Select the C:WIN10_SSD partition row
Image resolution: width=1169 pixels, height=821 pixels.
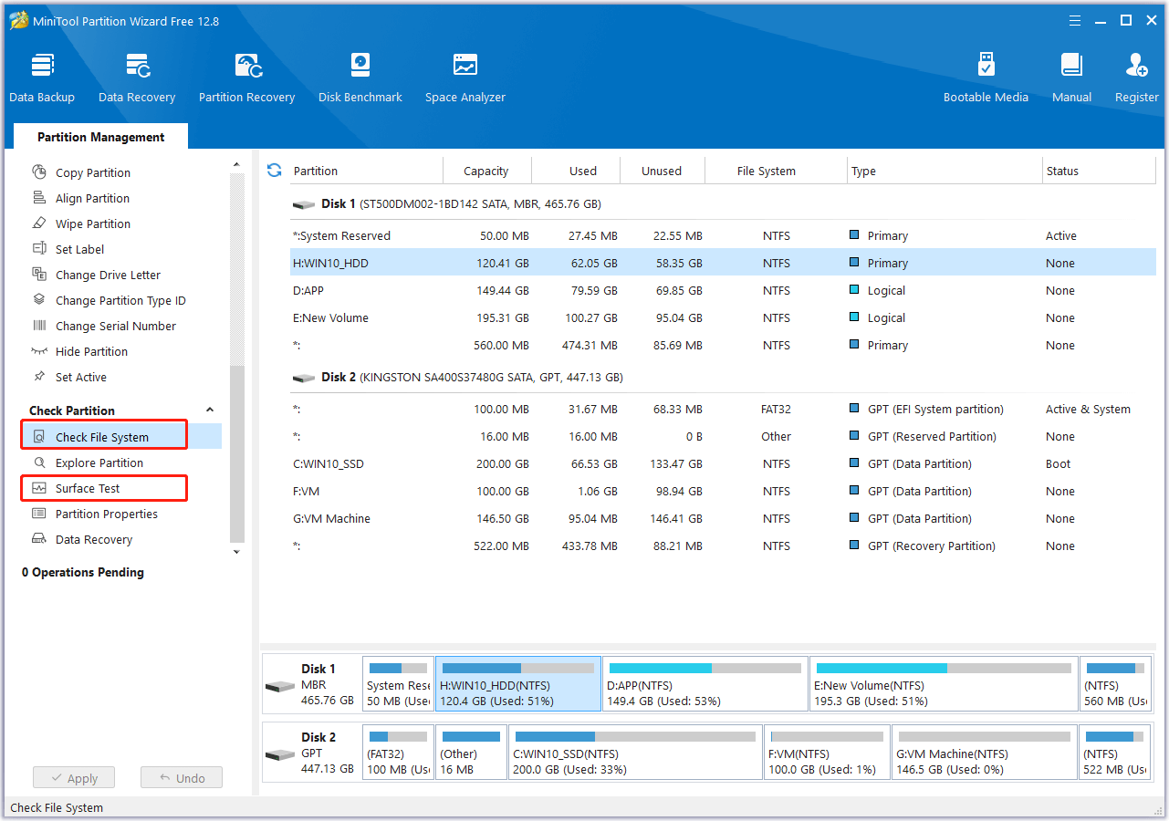[x=724, y=463]
